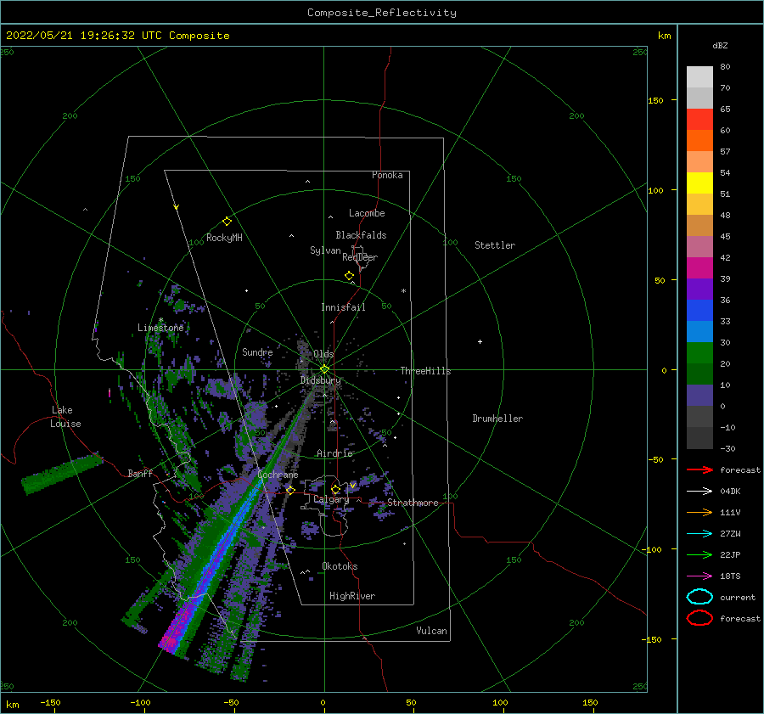
Task: Click the light blue 33 dBZ swatch
Action: coord(699,331)
